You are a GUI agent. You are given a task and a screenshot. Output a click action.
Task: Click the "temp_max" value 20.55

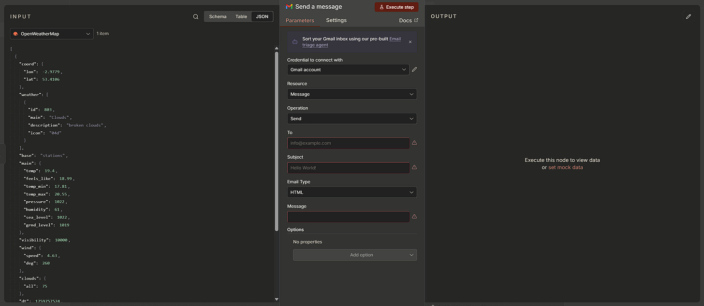(x=61, y=194)
